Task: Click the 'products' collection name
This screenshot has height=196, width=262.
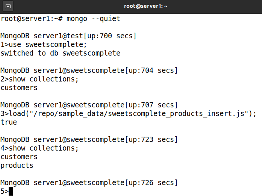Action: pos(17,166)
